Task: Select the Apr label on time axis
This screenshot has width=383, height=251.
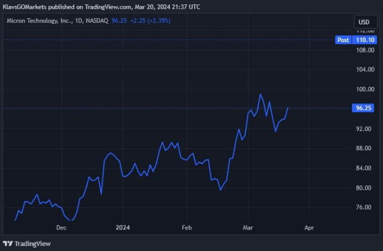Action: (309, 227)
